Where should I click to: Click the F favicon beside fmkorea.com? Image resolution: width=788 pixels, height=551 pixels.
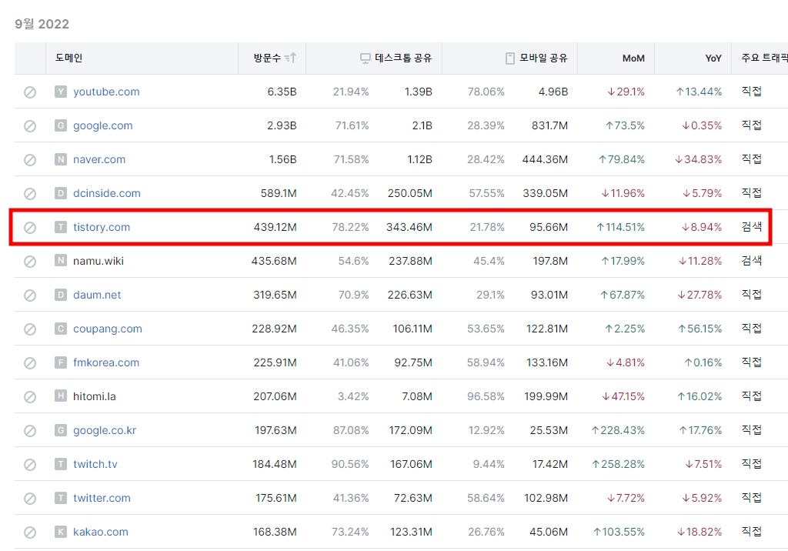pyautogui.click(x=61, y=362)
